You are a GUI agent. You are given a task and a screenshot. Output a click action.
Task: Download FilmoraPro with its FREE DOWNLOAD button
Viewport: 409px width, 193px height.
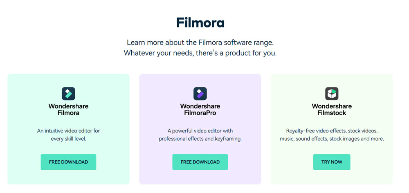pos(200,162)
